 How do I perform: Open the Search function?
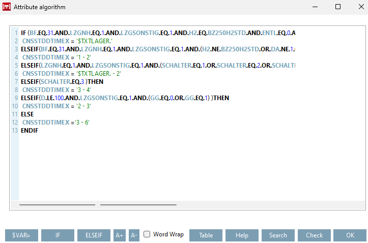click(x=278, y=235)
